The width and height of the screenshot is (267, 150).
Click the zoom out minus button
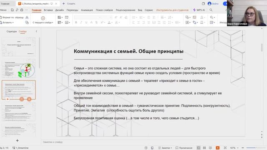[243, 148]
